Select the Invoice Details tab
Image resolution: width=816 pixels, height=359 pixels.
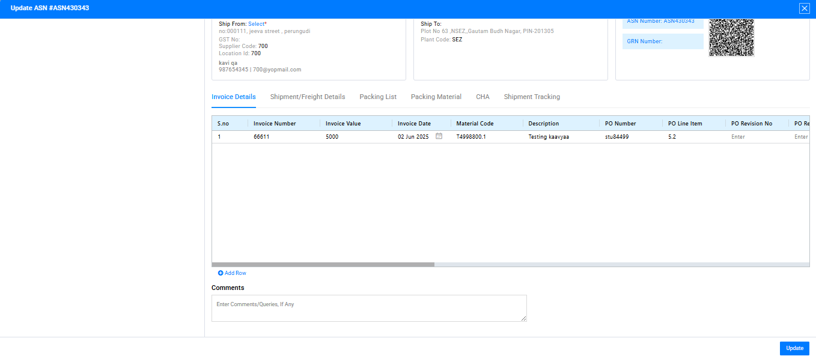234,97
